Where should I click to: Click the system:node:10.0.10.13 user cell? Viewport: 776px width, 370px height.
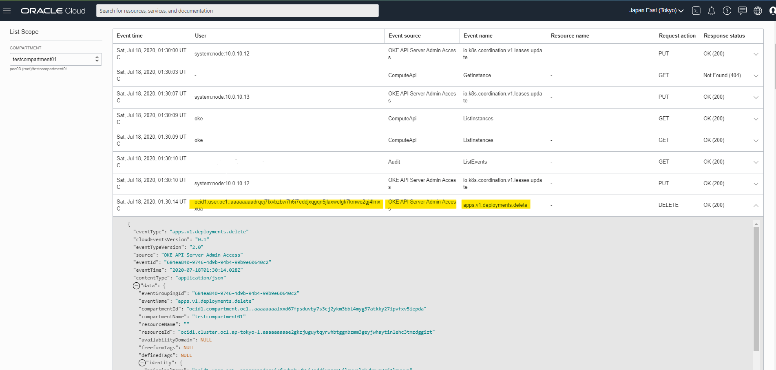[x=222, y=97]
